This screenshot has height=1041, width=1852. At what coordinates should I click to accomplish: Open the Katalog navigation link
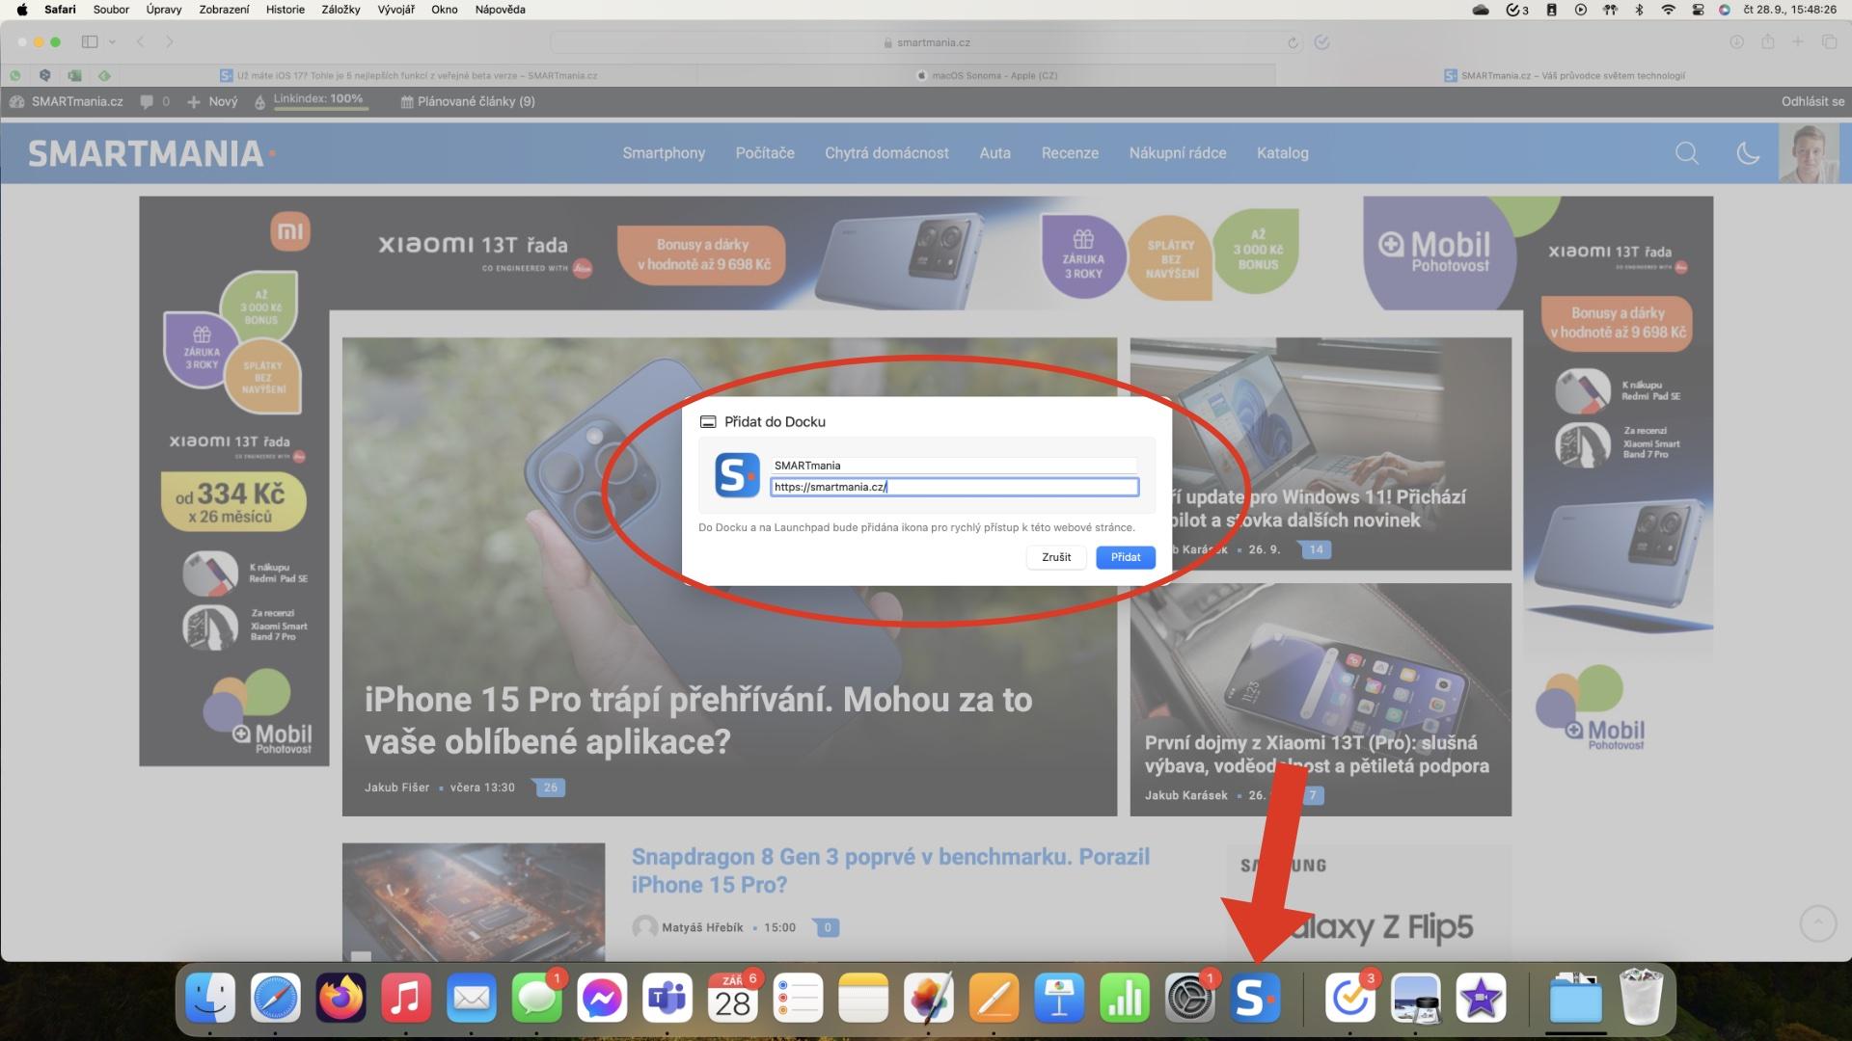point(1282,153)
